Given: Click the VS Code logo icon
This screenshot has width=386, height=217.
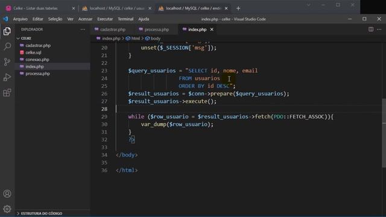Looking at the screenshot, I should pos(5,19).
